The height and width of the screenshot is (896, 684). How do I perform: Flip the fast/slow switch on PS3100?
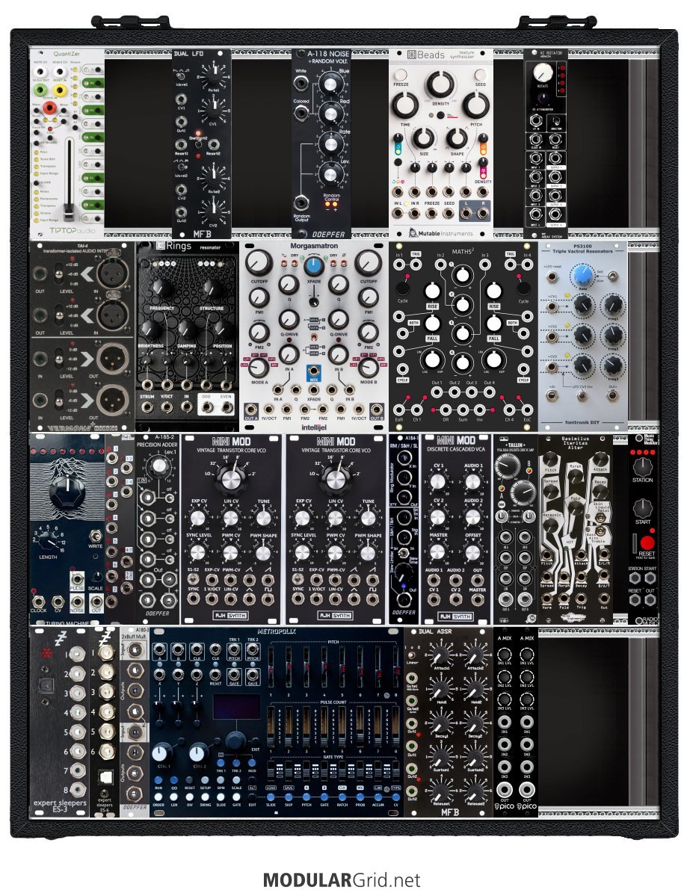coord(614,276)
